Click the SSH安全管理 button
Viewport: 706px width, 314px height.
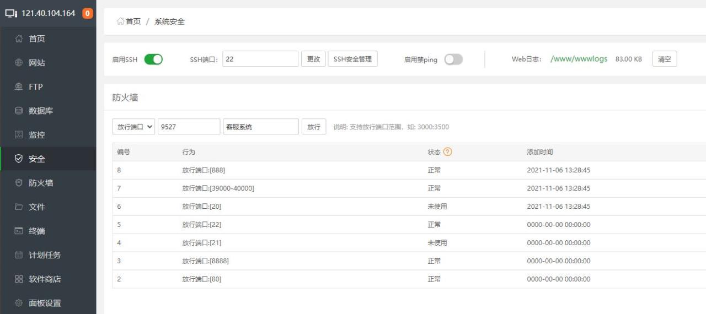[x=352, y=59]
